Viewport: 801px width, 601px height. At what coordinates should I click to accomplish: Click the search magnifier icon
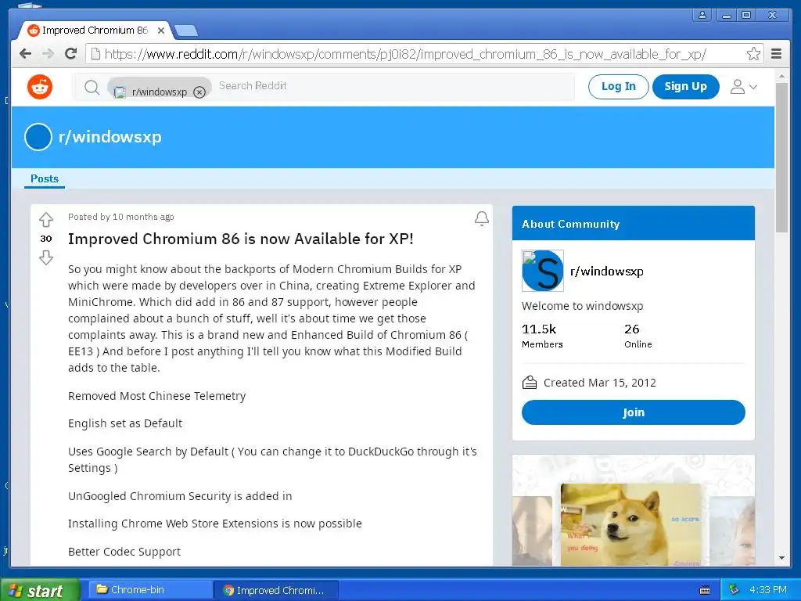pyautogui.click(x=92, y=88)
